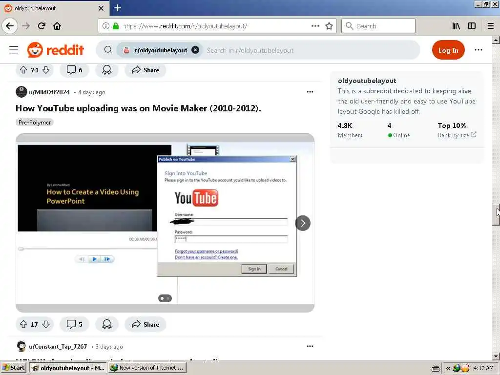500x375 pixels.
Task: Open options menu for the MildOff2024 post
Action: [310, 92]
